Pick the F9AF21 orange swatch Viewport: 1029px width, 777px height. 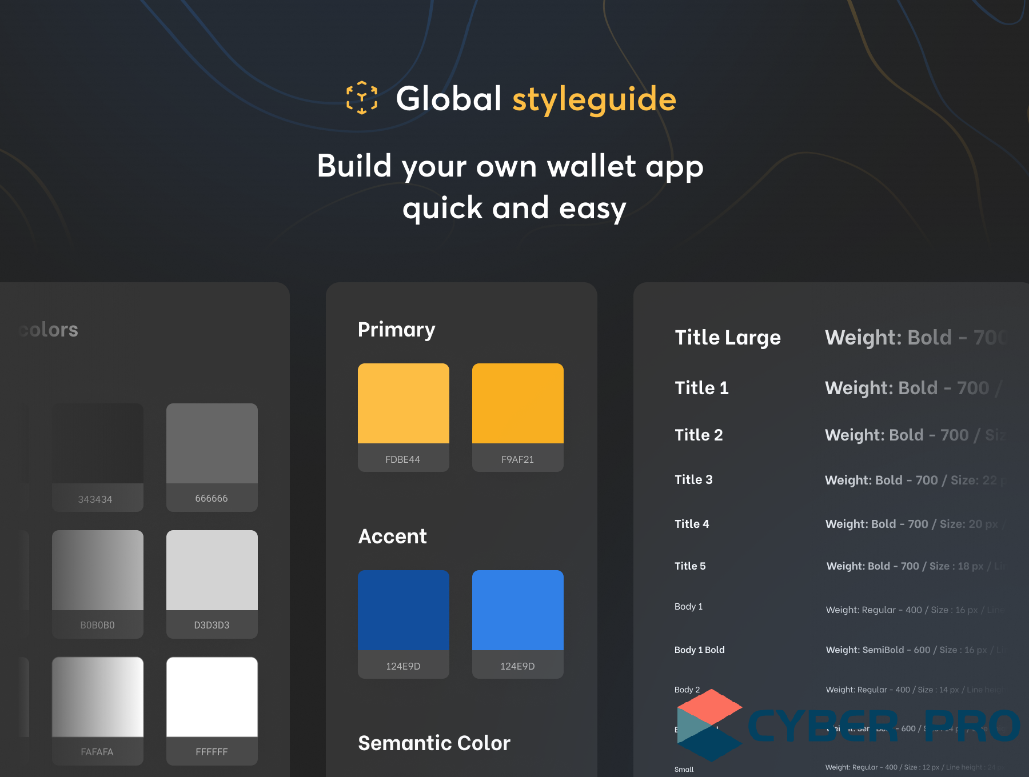click(x=517, y=404)
